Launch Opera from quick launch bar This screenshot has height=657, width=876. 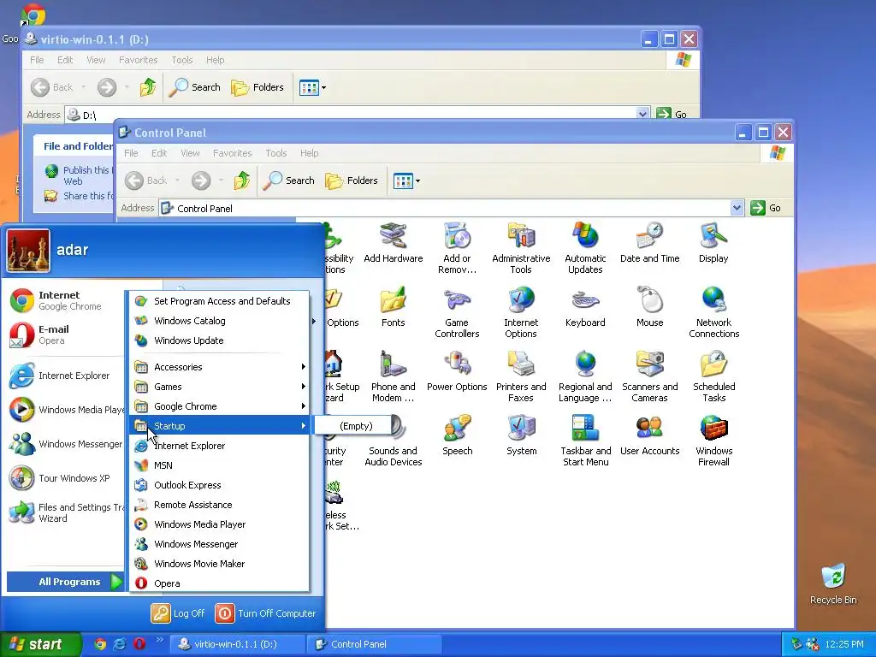(x=139, y=644)
